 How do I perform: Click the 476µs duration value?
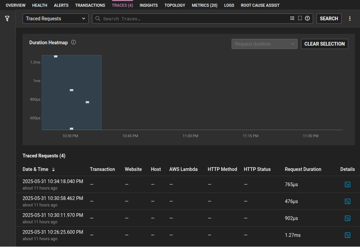(x=292, y=201)
